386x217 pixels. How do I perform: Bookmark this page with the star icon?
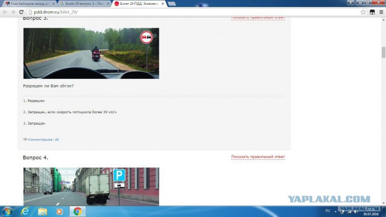click(363, 12)
